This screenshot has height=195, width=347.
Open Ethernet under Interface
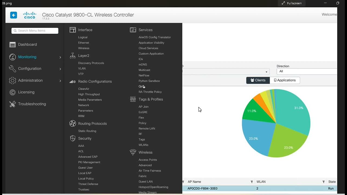(x=83, y=43)
